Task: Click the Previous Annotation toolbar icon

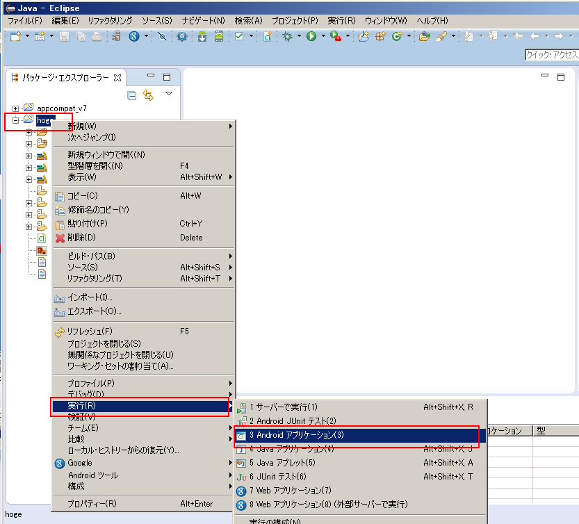Action: [x=493, y=36]
